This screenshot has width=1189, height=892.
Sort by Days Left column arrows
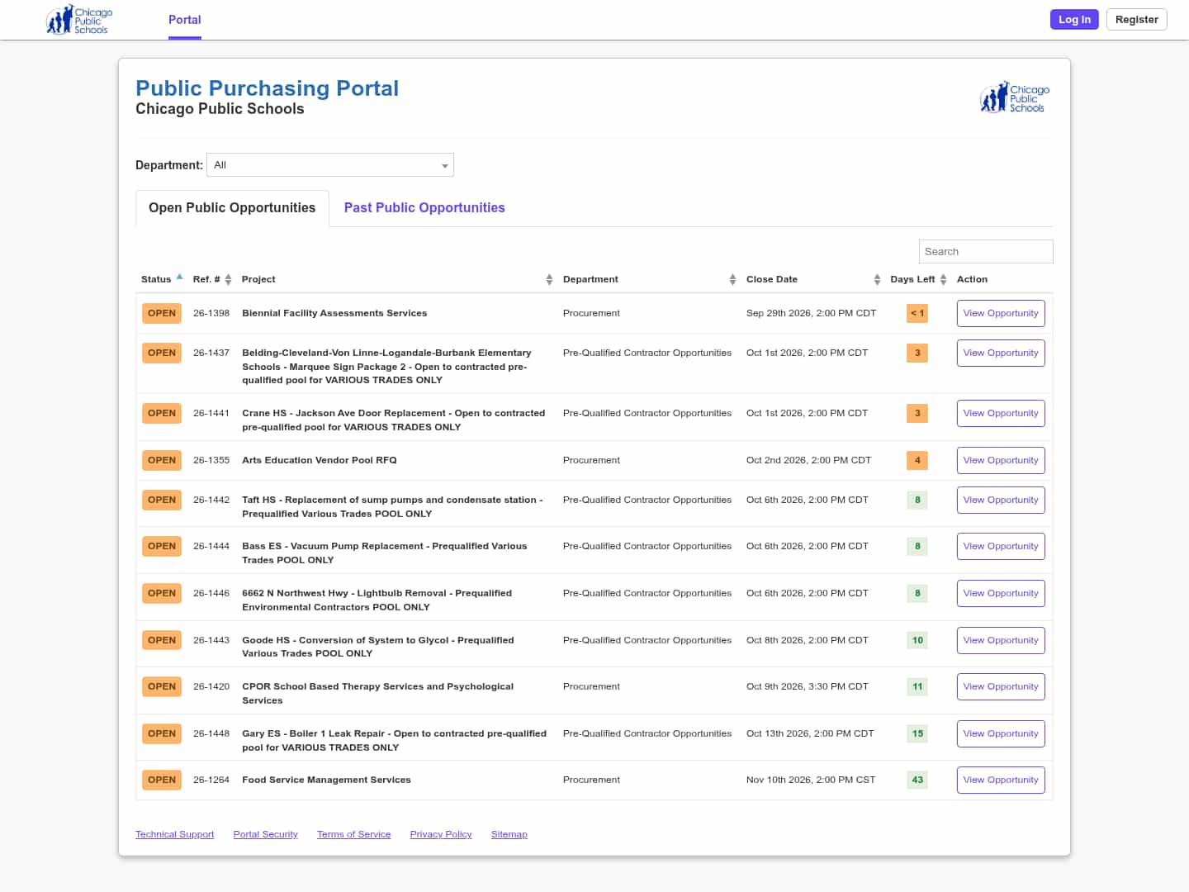pos(943,280)
